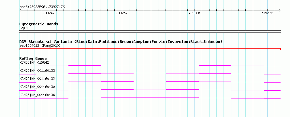Click the left arrow of the ruler
The height and width of the screenshot is (117, 290).
pyautogui.click(x=20, y=10)
